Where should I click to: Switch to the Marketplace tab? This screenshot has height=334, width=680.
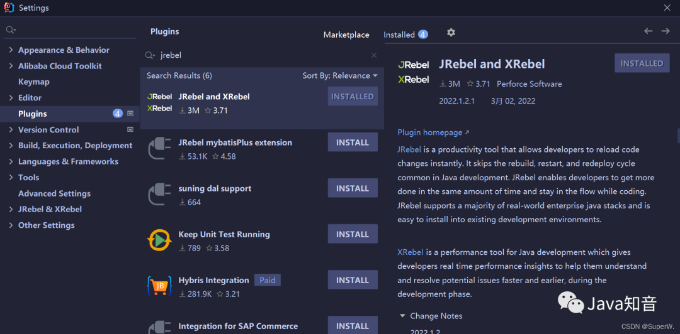tap(346, 35)
